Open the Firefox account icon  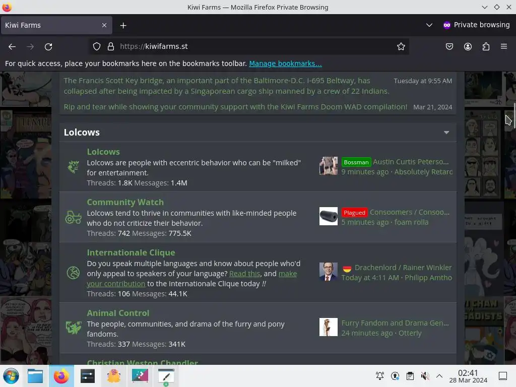(x=468, y=46)
